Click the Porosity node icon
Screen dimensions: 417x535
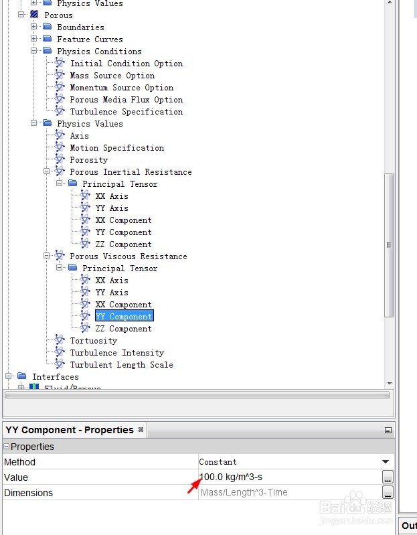pos(60,159)
